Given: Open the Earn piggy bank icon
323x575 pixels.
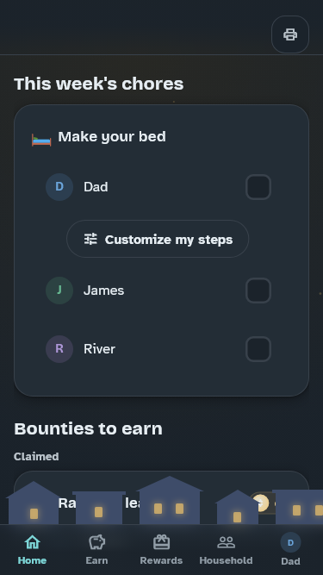Looking at the screenshot, I should coord(96,542).
